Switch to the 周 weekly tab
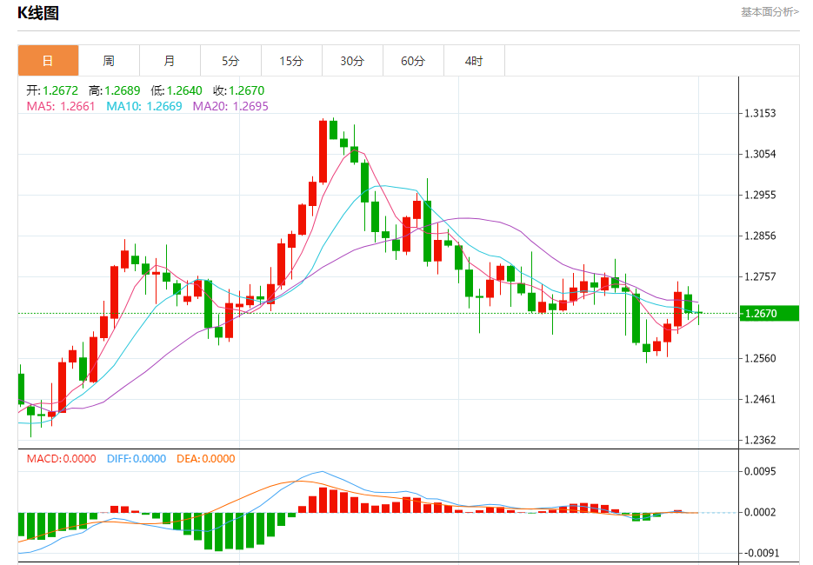The width and height of the screenshot is (813, 565). tap(109, 61)
